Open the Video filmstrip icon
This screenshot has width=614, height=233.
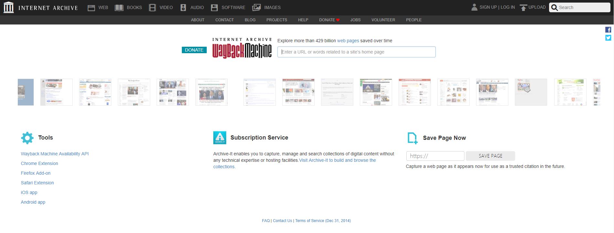[152, 7]
